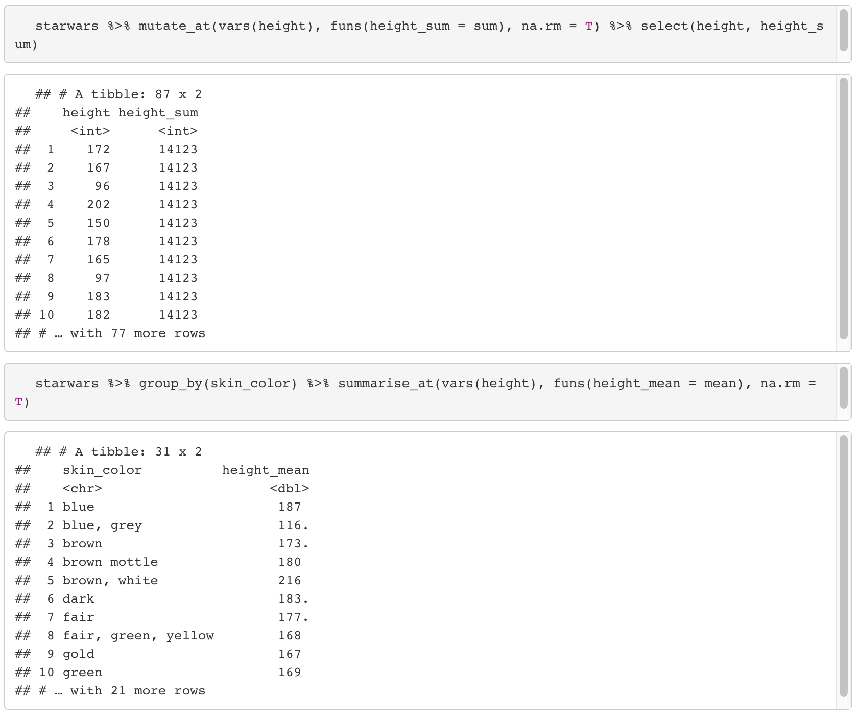Click height value 182 in row 10
This screenshot has height=719, width=859.
(x=99, y=315)
